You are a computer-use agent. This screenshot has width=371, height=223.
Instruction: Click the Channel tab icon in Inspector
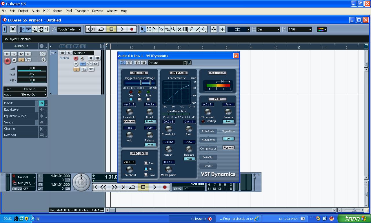click(41, 129)
